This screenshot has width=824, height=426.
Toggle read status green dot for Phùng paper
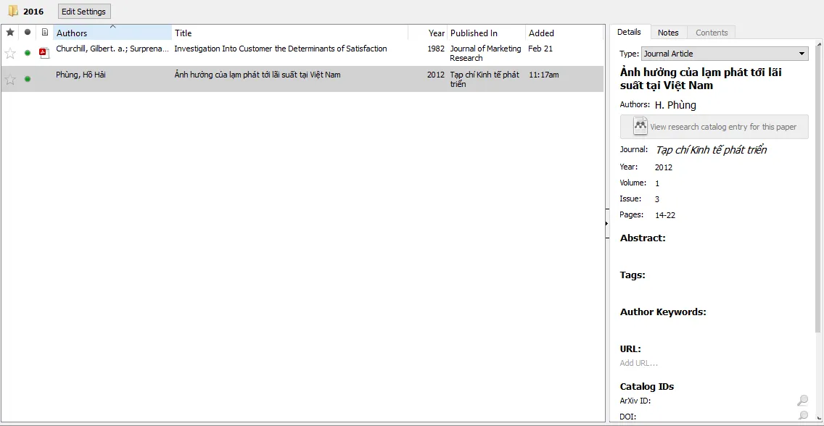point(28,79)
